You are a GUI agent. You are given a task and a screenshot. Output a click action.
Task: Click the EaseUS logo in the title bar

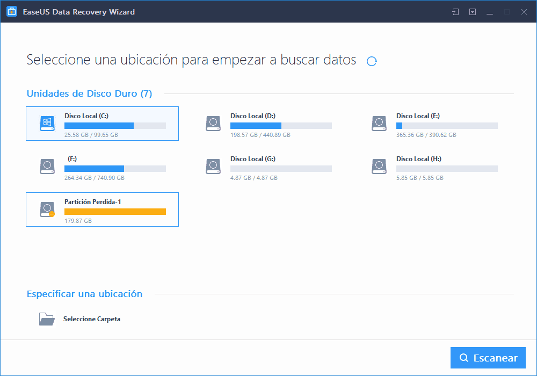coord(11,11)
